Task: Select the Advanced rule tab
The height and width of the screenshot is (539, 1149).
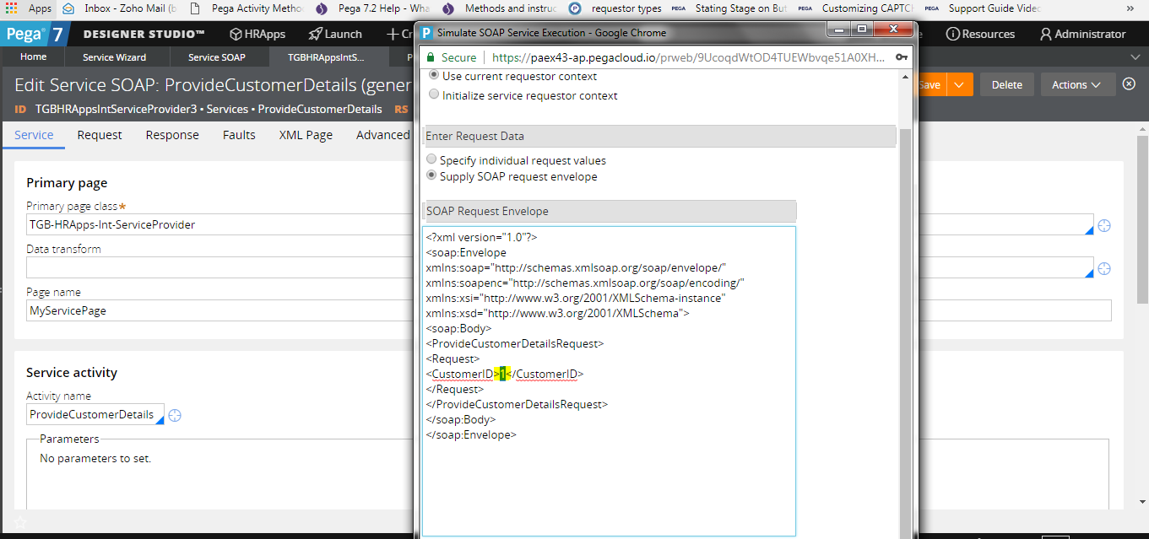Action: 382,135
